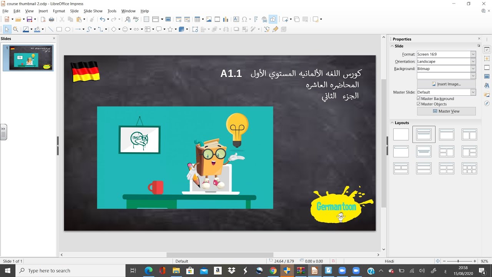Select the Blank Slide layout
The height and width of the screenshot is (277, 492).
[401, 135]
